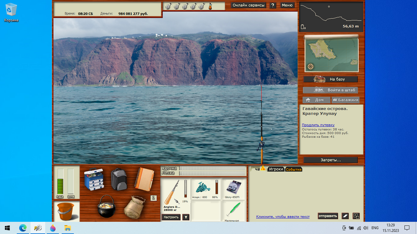Screen dimensions: 417x234
Task: Click the number 1 tackle badge
Action: click(153, 198)
